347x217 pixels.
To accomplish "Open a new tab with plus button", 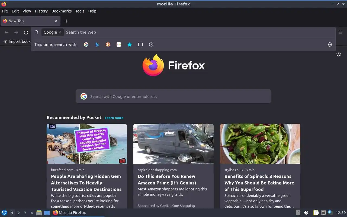I will pyautogui.click(x=66, y=21).
